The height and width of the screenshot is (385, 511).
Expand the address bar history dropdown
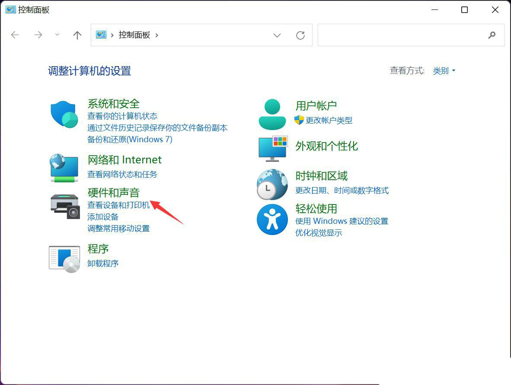pos(277,35)
